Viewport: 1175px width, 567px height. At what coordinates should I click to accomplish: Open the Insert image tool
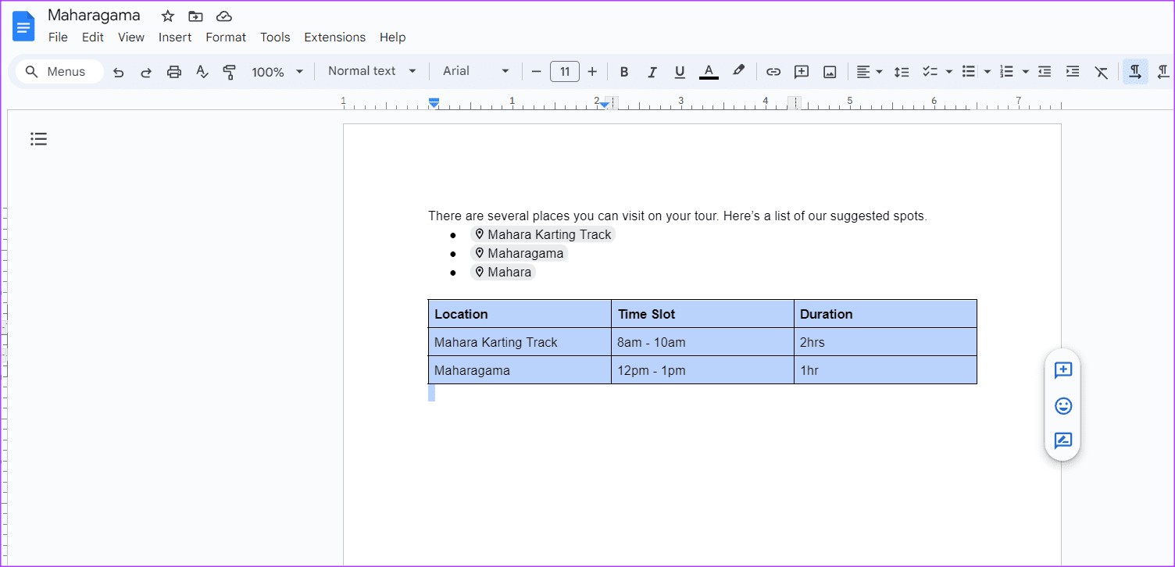829,71
